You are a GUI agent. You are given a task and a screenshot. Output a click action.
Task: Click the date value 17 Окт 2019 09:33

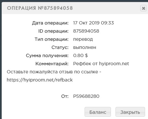[93, 23]
